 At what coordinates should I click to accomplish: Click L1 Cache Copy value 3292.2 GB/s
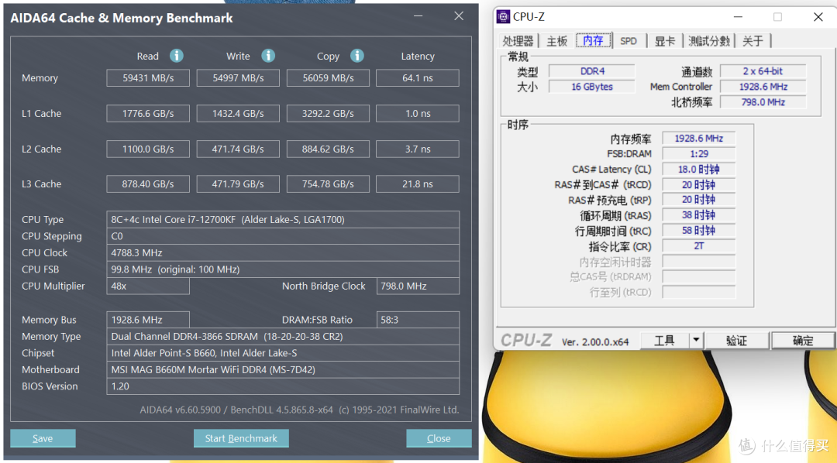pos(329,114)
